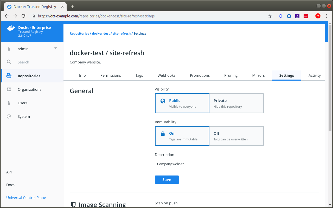Open the Universal Control Plane link
Image resolution: width=333 pixels, height=208 pixels.
(x=26, y=198)
